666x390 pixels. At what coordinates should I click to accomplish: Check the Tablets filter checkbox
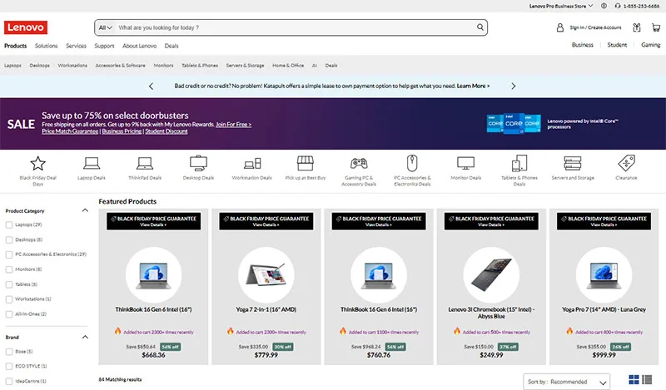pos(9,284)
